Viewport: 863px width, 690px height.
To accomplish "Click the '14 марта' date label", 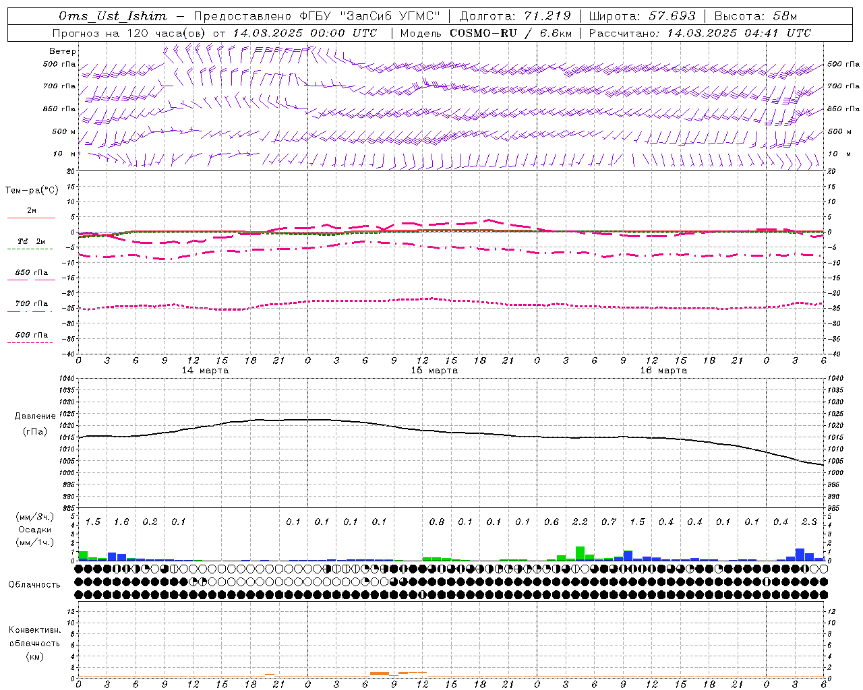I will pos(205,371).
